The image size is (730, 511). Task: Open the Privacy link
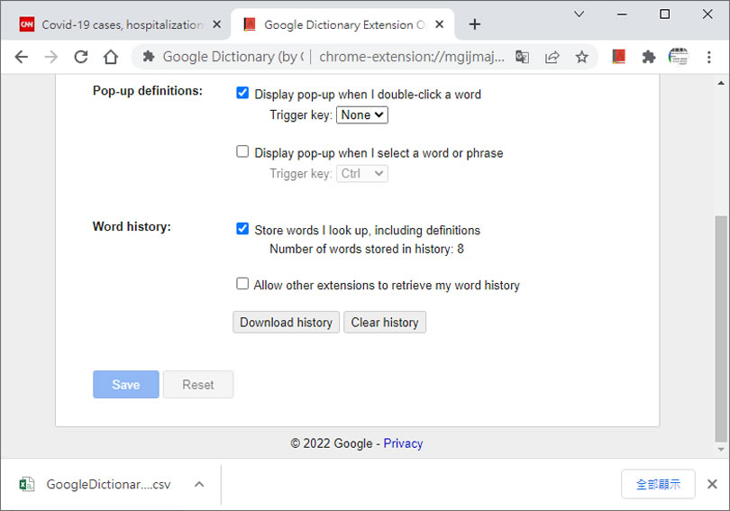403,443
